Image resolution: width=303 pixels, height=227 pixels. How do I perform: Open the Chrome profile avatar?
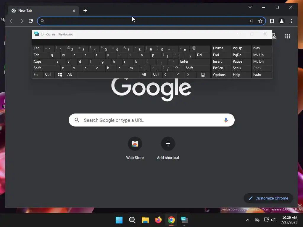[282, 21]
